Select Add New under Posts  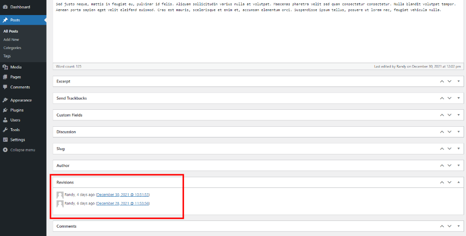tap(11, 39)
